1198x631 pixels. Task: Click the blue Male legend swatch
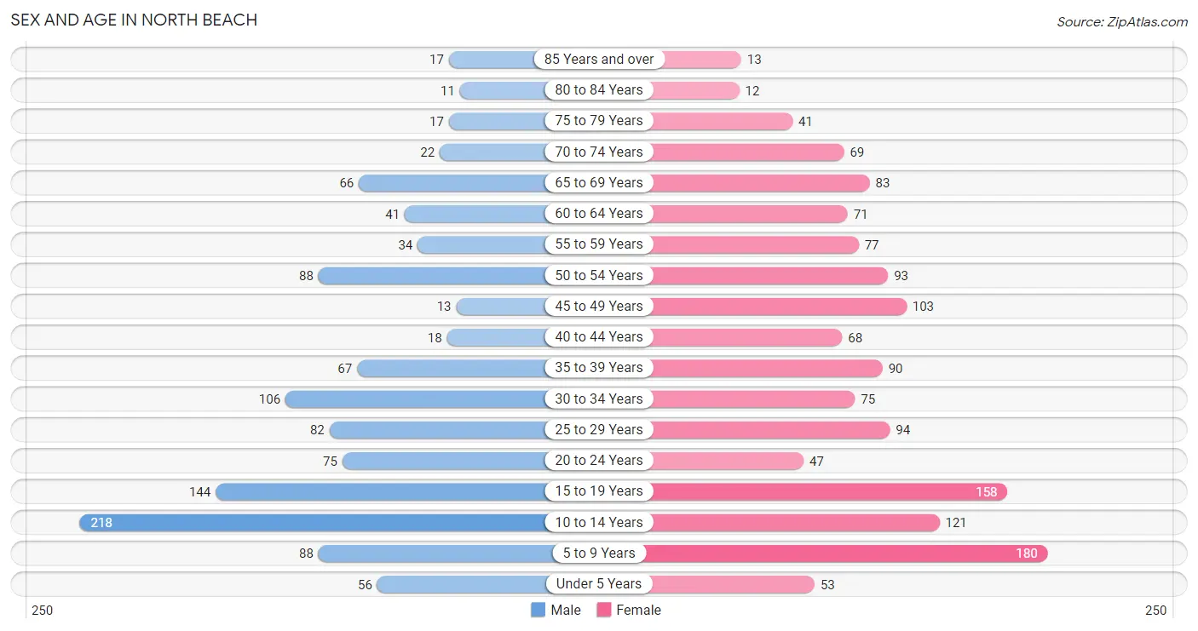point(538,610)
